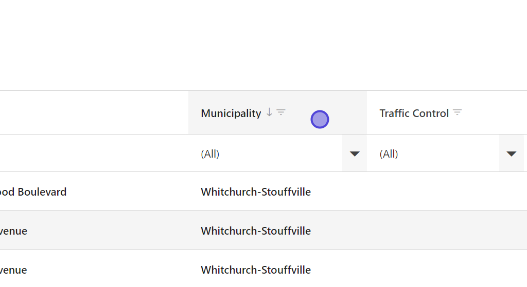Select the cell ending in "ood Boulevard"

pyautogui.click(x=33, y=192)
